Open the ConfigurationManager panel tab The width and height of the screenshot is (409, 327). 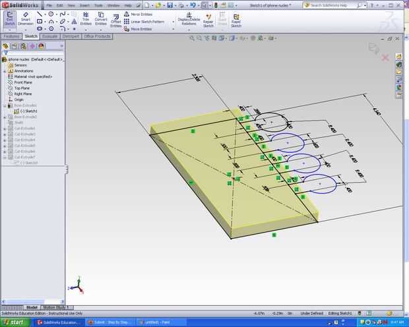(23, 46)
